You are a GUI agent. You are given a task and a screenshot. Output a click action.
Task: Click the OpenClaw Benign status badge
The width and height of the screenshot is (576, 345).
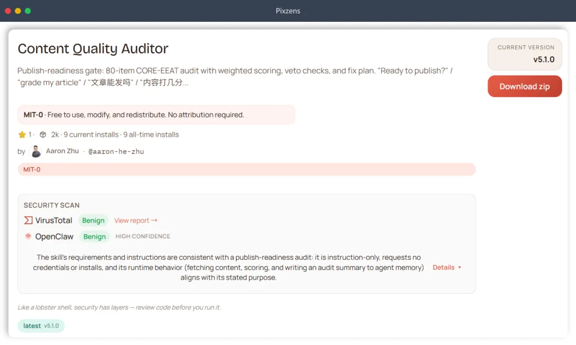click(x=94, y=236)
